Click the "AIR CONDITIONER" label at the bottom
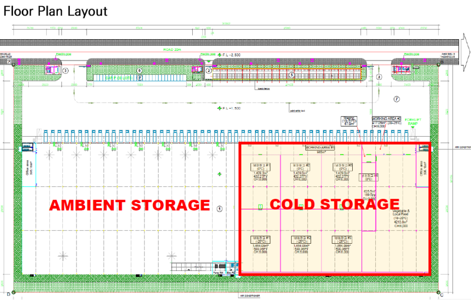 pyautogui.click(x=250, y=296)
